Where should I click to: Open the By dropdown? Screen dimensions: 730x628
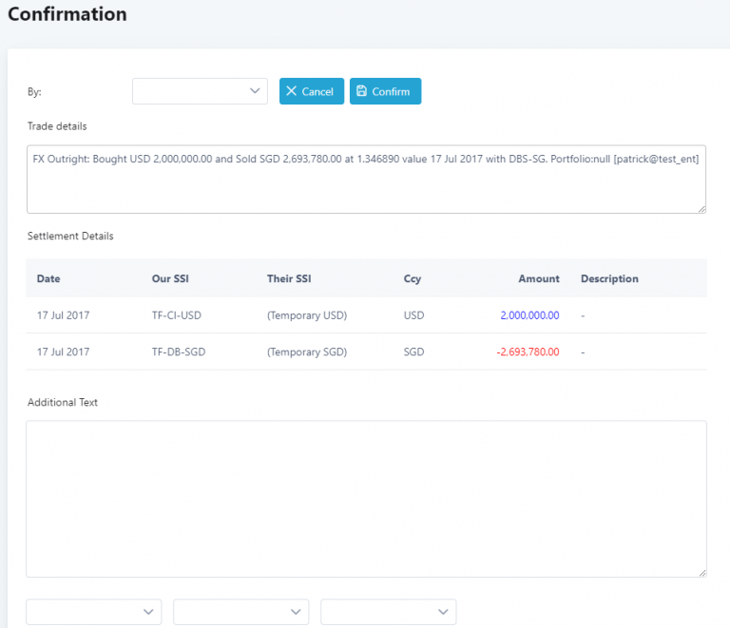tap(200, 91)
